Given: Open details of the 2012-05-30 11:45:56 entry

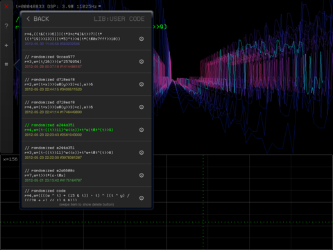Looking at the screenshot, I should pyautogui.click(x=142, y=39).
